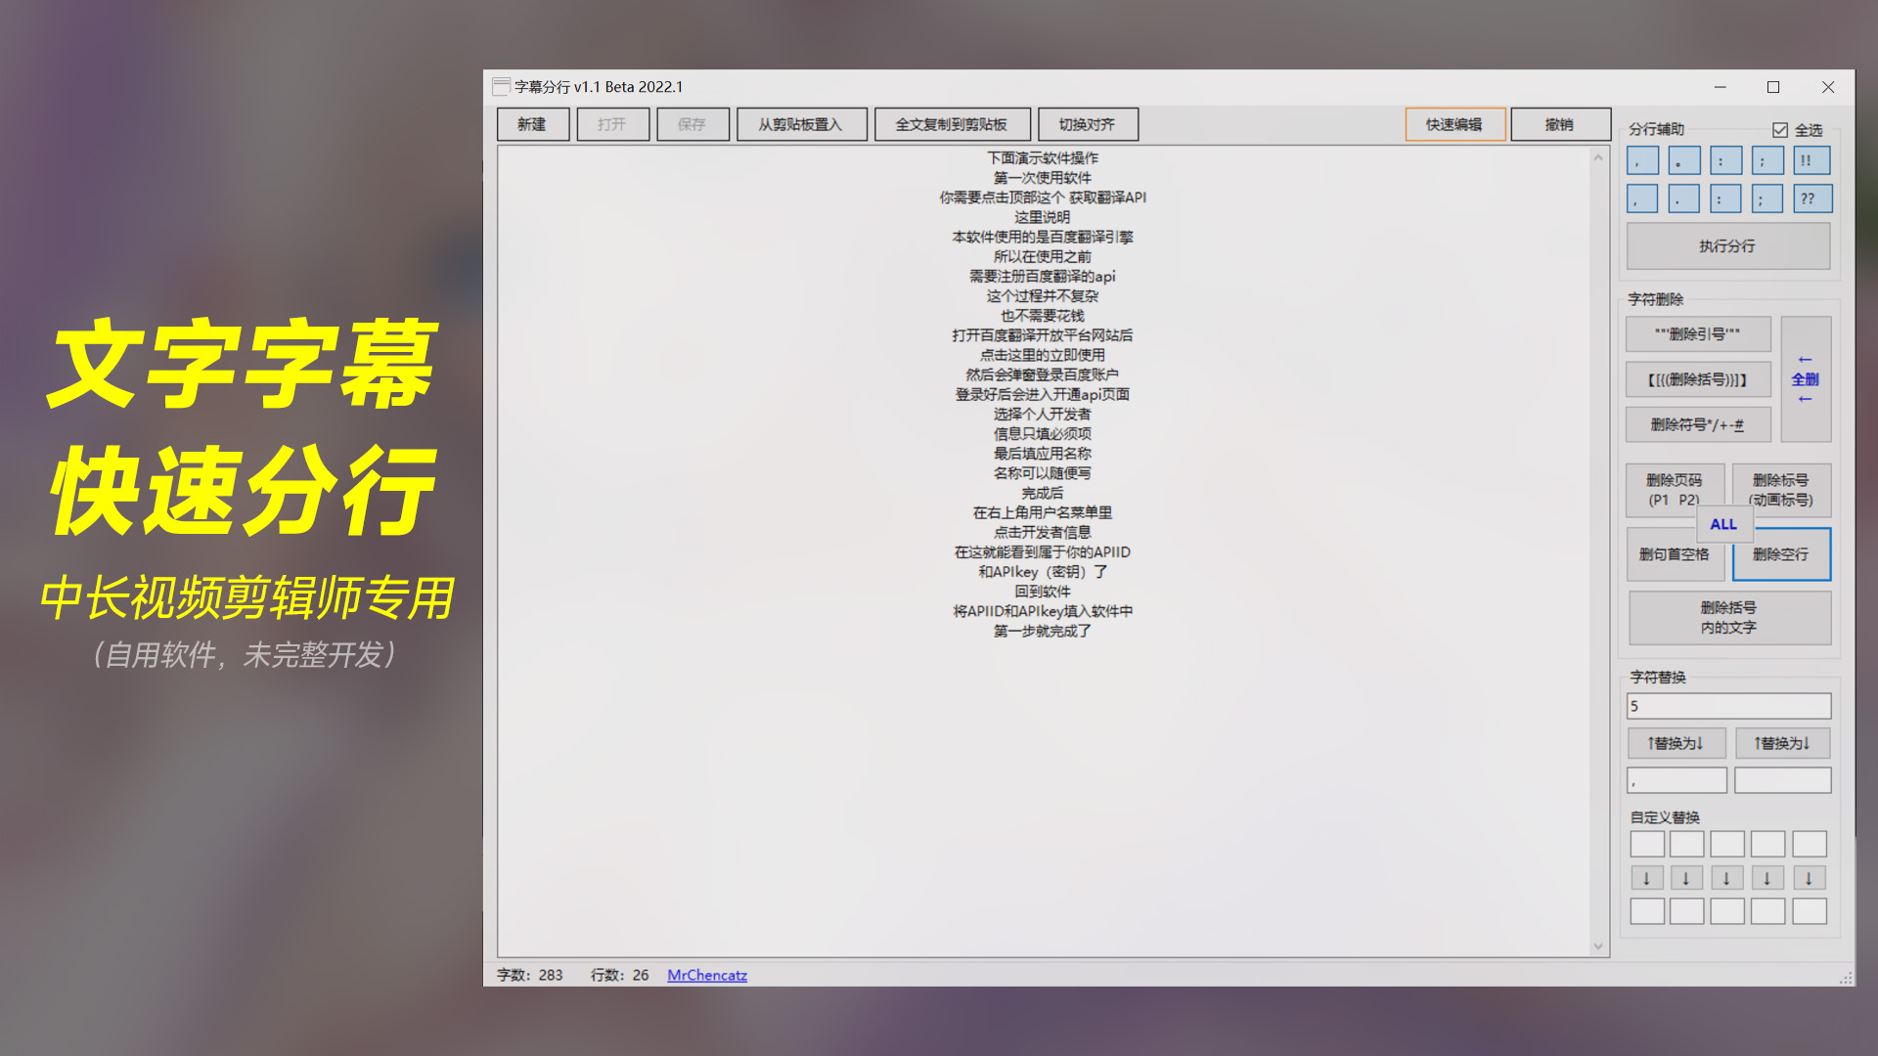
Task: Click the 字数: 283 character count
Action: tap(530, 975)
